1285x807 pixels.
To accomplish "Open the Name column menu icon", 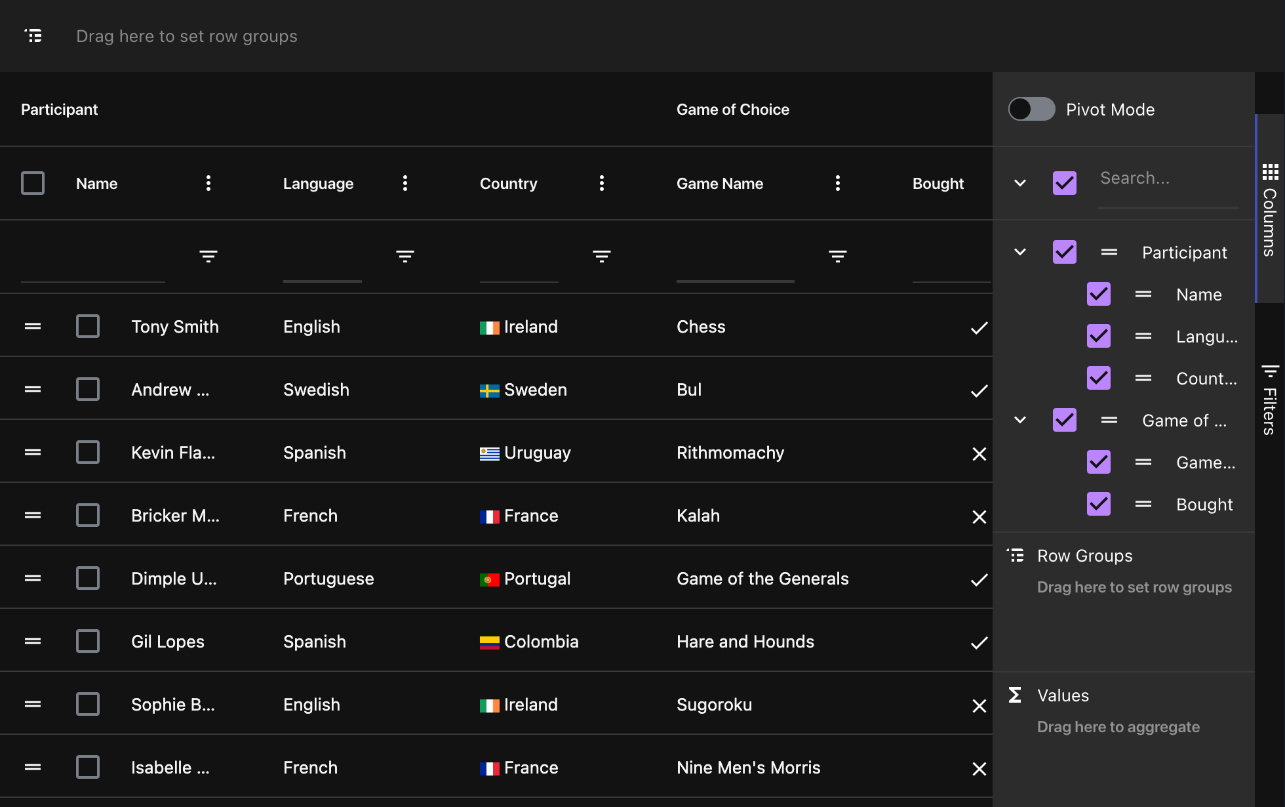I will pyautogui.click(x=208, y=183).
